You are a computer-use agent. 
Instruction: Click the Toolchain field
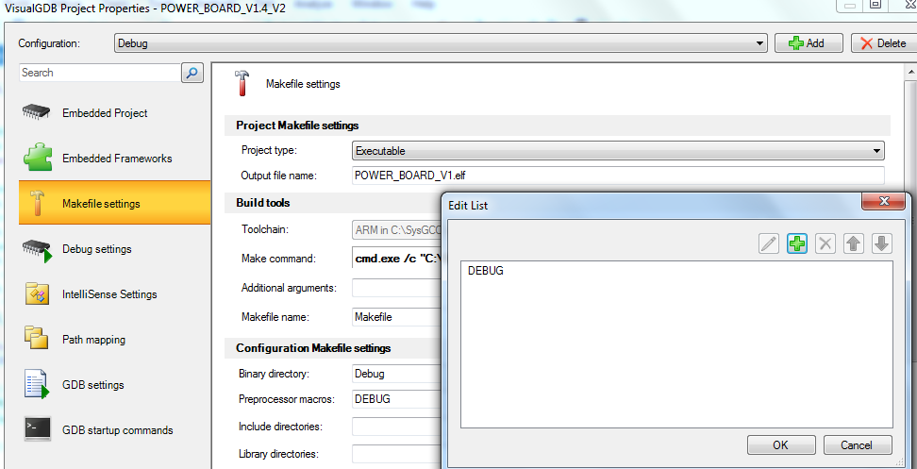pos(396,230)
